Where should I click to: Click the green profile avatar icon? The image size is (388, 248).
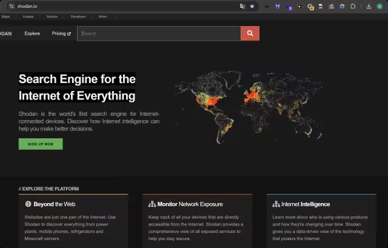[380, 6]
